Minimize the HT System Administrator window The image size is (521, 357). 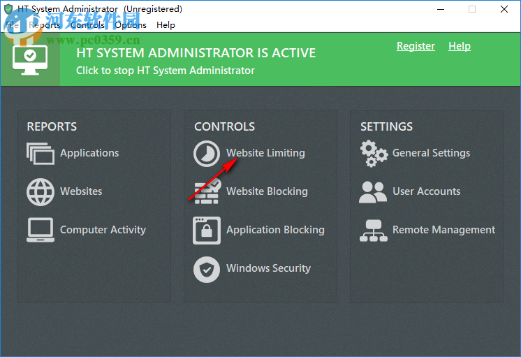(441, 9)
